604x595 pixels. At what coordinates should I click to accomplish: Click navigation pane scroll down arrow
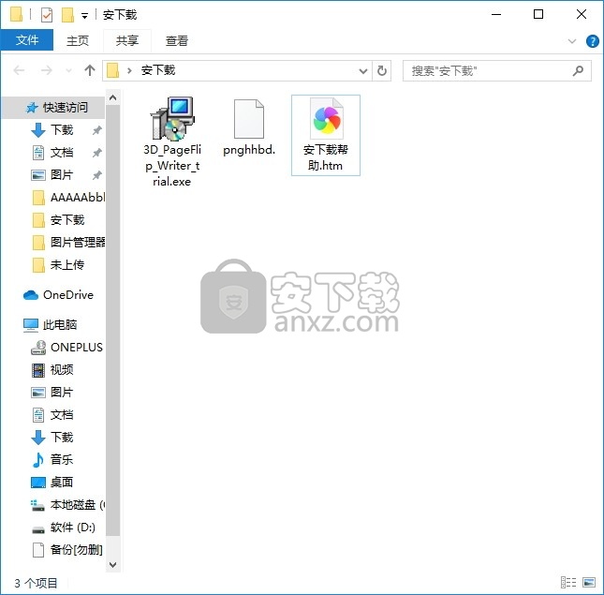113,565
